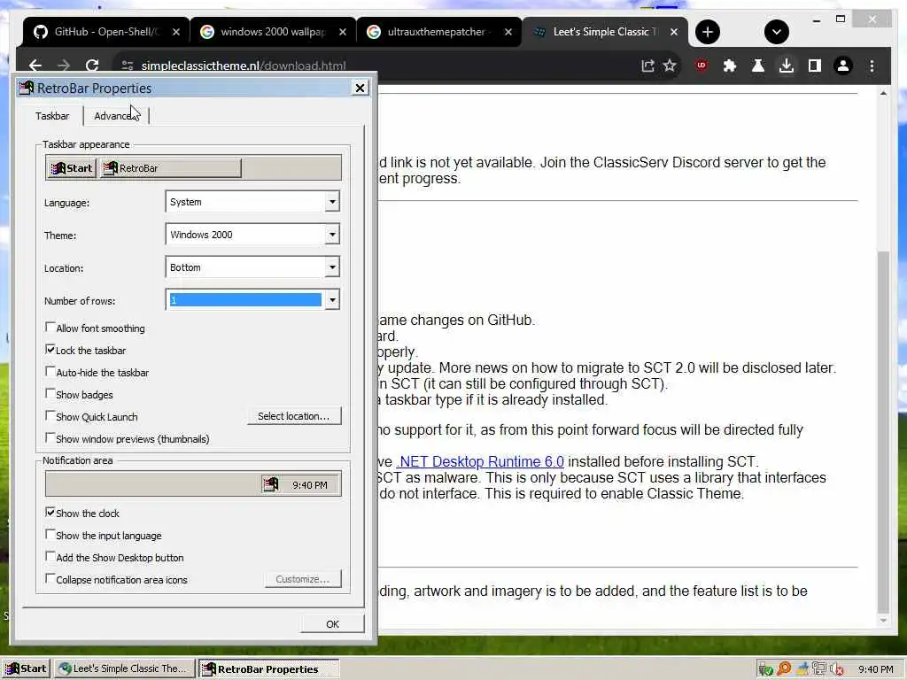Image resolution: width=907 pixels, height=680 pixels.
Task: Switch to Leet's Simple Classic Theme taskbar button
Action: [124, 669]
